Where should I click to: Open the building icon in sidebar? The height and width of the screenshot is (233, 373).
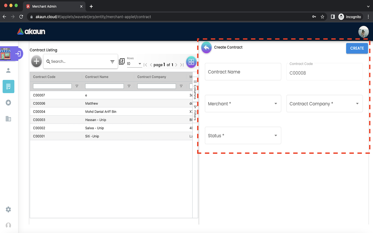(x=8, y=119)
